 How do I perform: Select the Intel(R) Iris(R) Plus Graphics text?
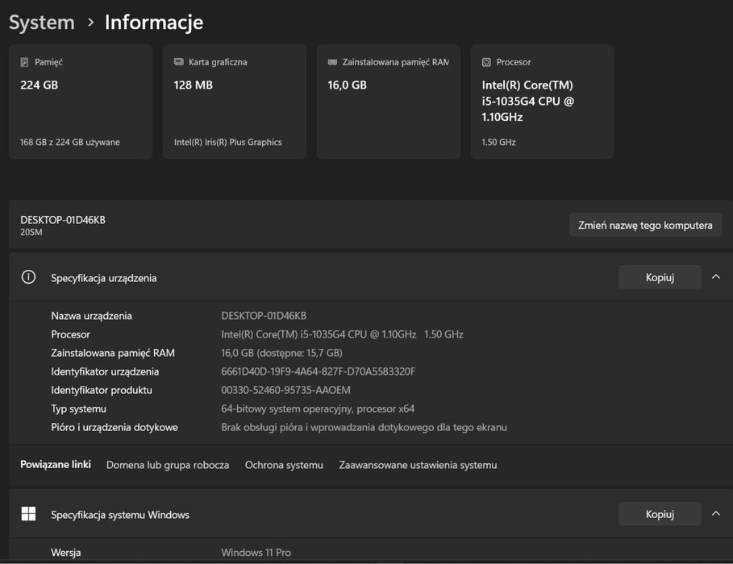coord(227,142)
